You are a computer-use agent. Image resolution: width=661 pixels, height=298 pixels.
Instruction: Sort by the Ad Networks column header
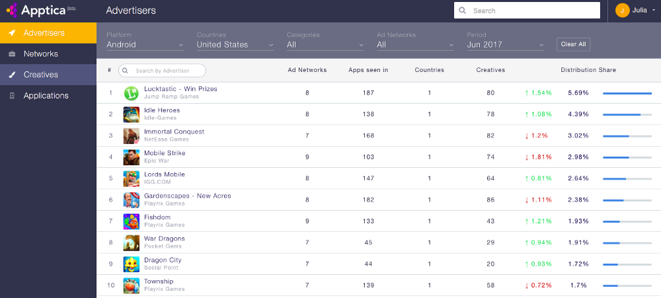click(307, 70)
